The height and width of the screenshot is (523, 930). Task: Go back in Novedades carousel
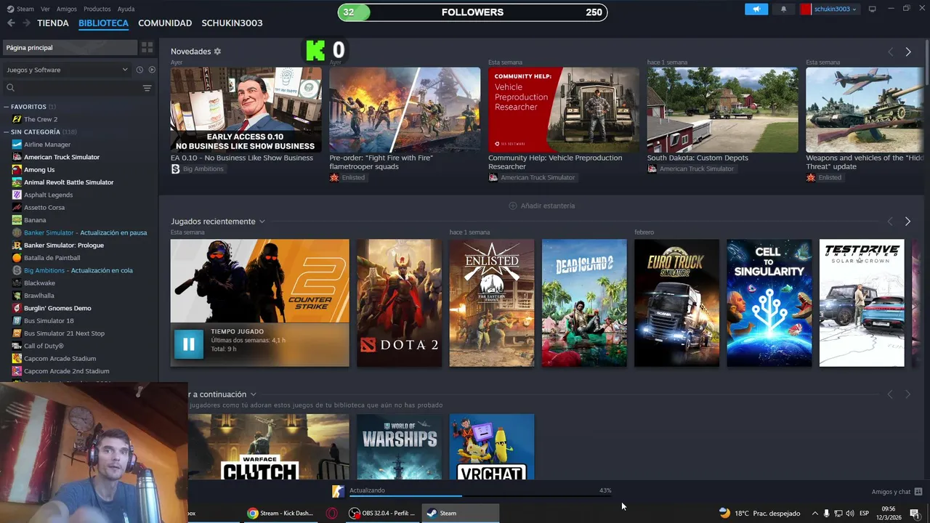(890, 52)
